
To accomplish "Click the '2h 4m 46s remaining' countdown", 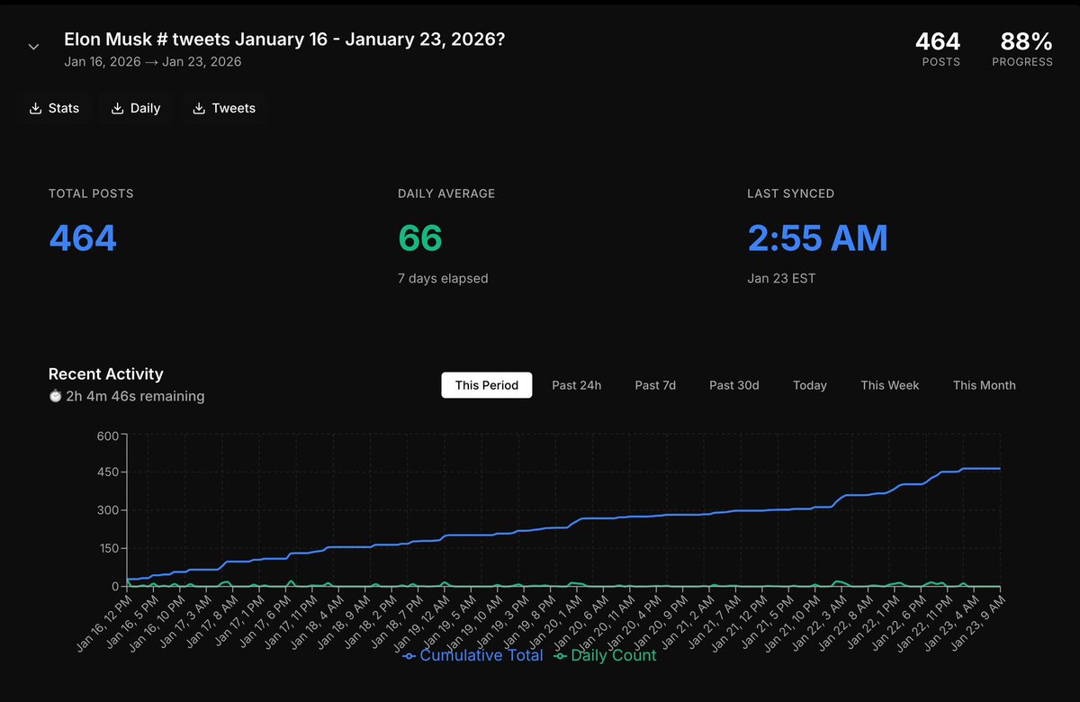I will [135, 397].
